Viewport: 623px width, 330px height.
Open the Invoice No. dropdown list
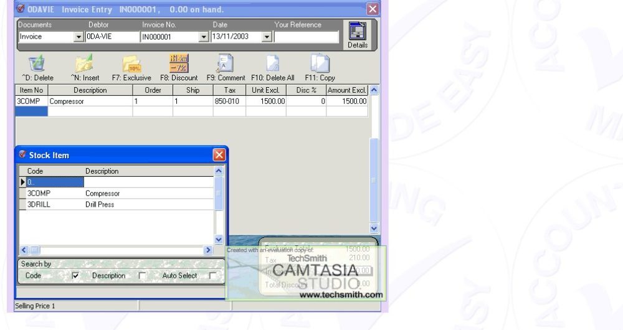tap(203, 37)
